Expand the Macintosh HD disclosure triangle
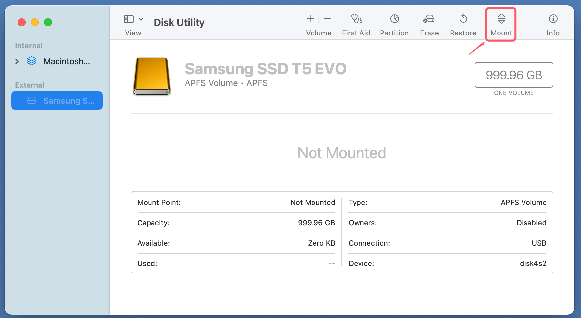This screenshot has height=318, width=581. (x=17, y=61)
